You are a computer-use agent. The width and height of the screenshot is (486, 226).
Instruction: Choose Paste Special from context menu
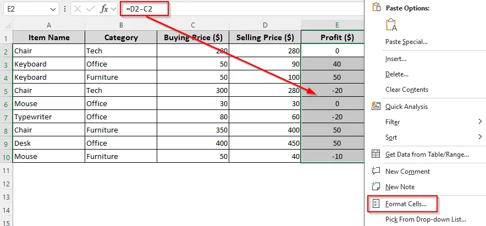pos(407,42)
